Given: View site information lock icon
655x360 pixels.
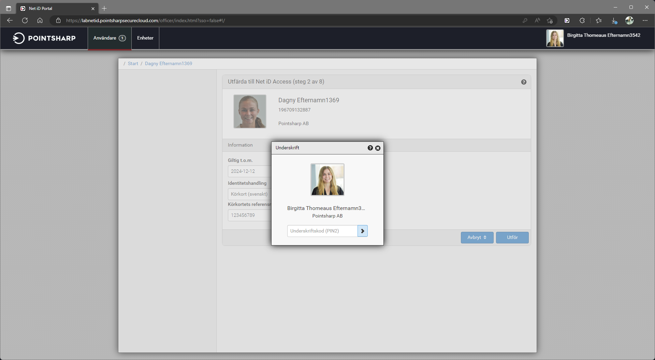Looking at the screenshot, I should point(58,20).
